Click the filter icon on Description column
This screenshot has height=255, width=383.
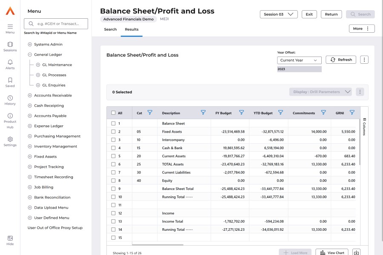coord(203,113)
